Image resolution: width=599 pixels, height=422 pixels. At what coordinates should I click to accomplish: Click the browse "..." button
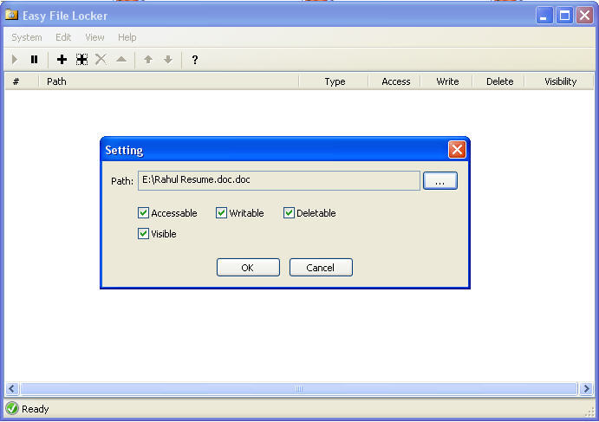(x=440, y=180)
